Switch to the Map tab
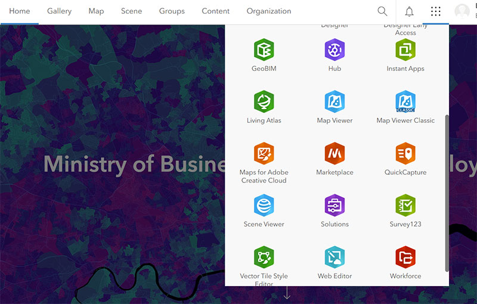Screen dimensions: 477x304 [96, 11]
